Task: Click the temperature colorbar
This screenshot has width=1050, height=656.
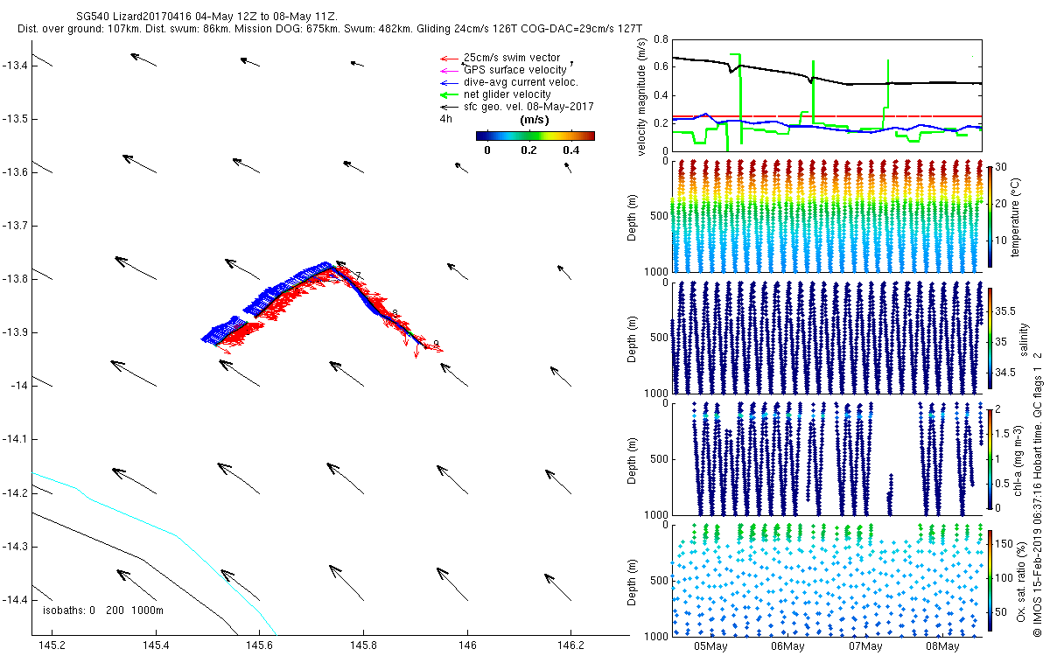Action: [990, 215]
